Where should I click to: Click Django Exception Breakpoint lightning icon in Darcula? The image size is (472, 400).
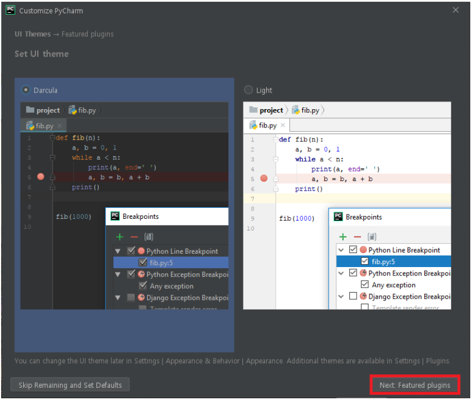(141, 297)
